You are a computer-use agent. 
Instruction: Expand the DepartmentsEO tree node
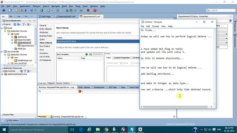tap(12, 40)
